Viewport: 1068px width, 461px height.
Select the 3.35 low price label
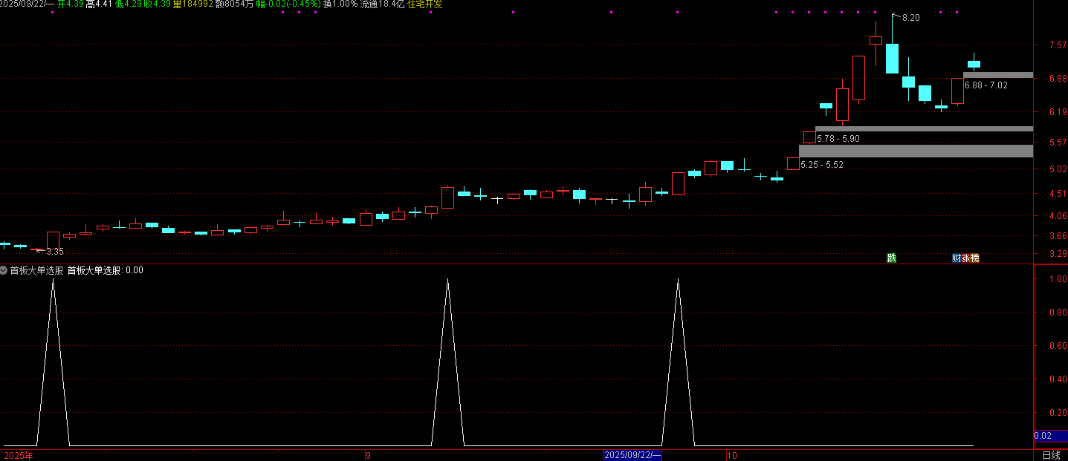tap(55, 252)
